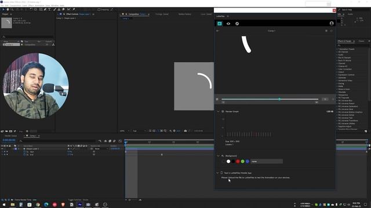Image resolution: width=371 pixels, height=208 pixels.
Task: Open the File menu
Action: tap(2, 5)
